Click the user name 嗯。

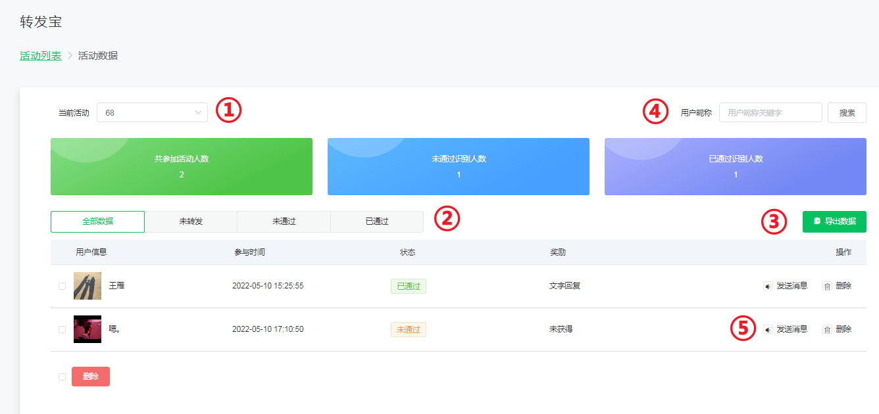114,330
